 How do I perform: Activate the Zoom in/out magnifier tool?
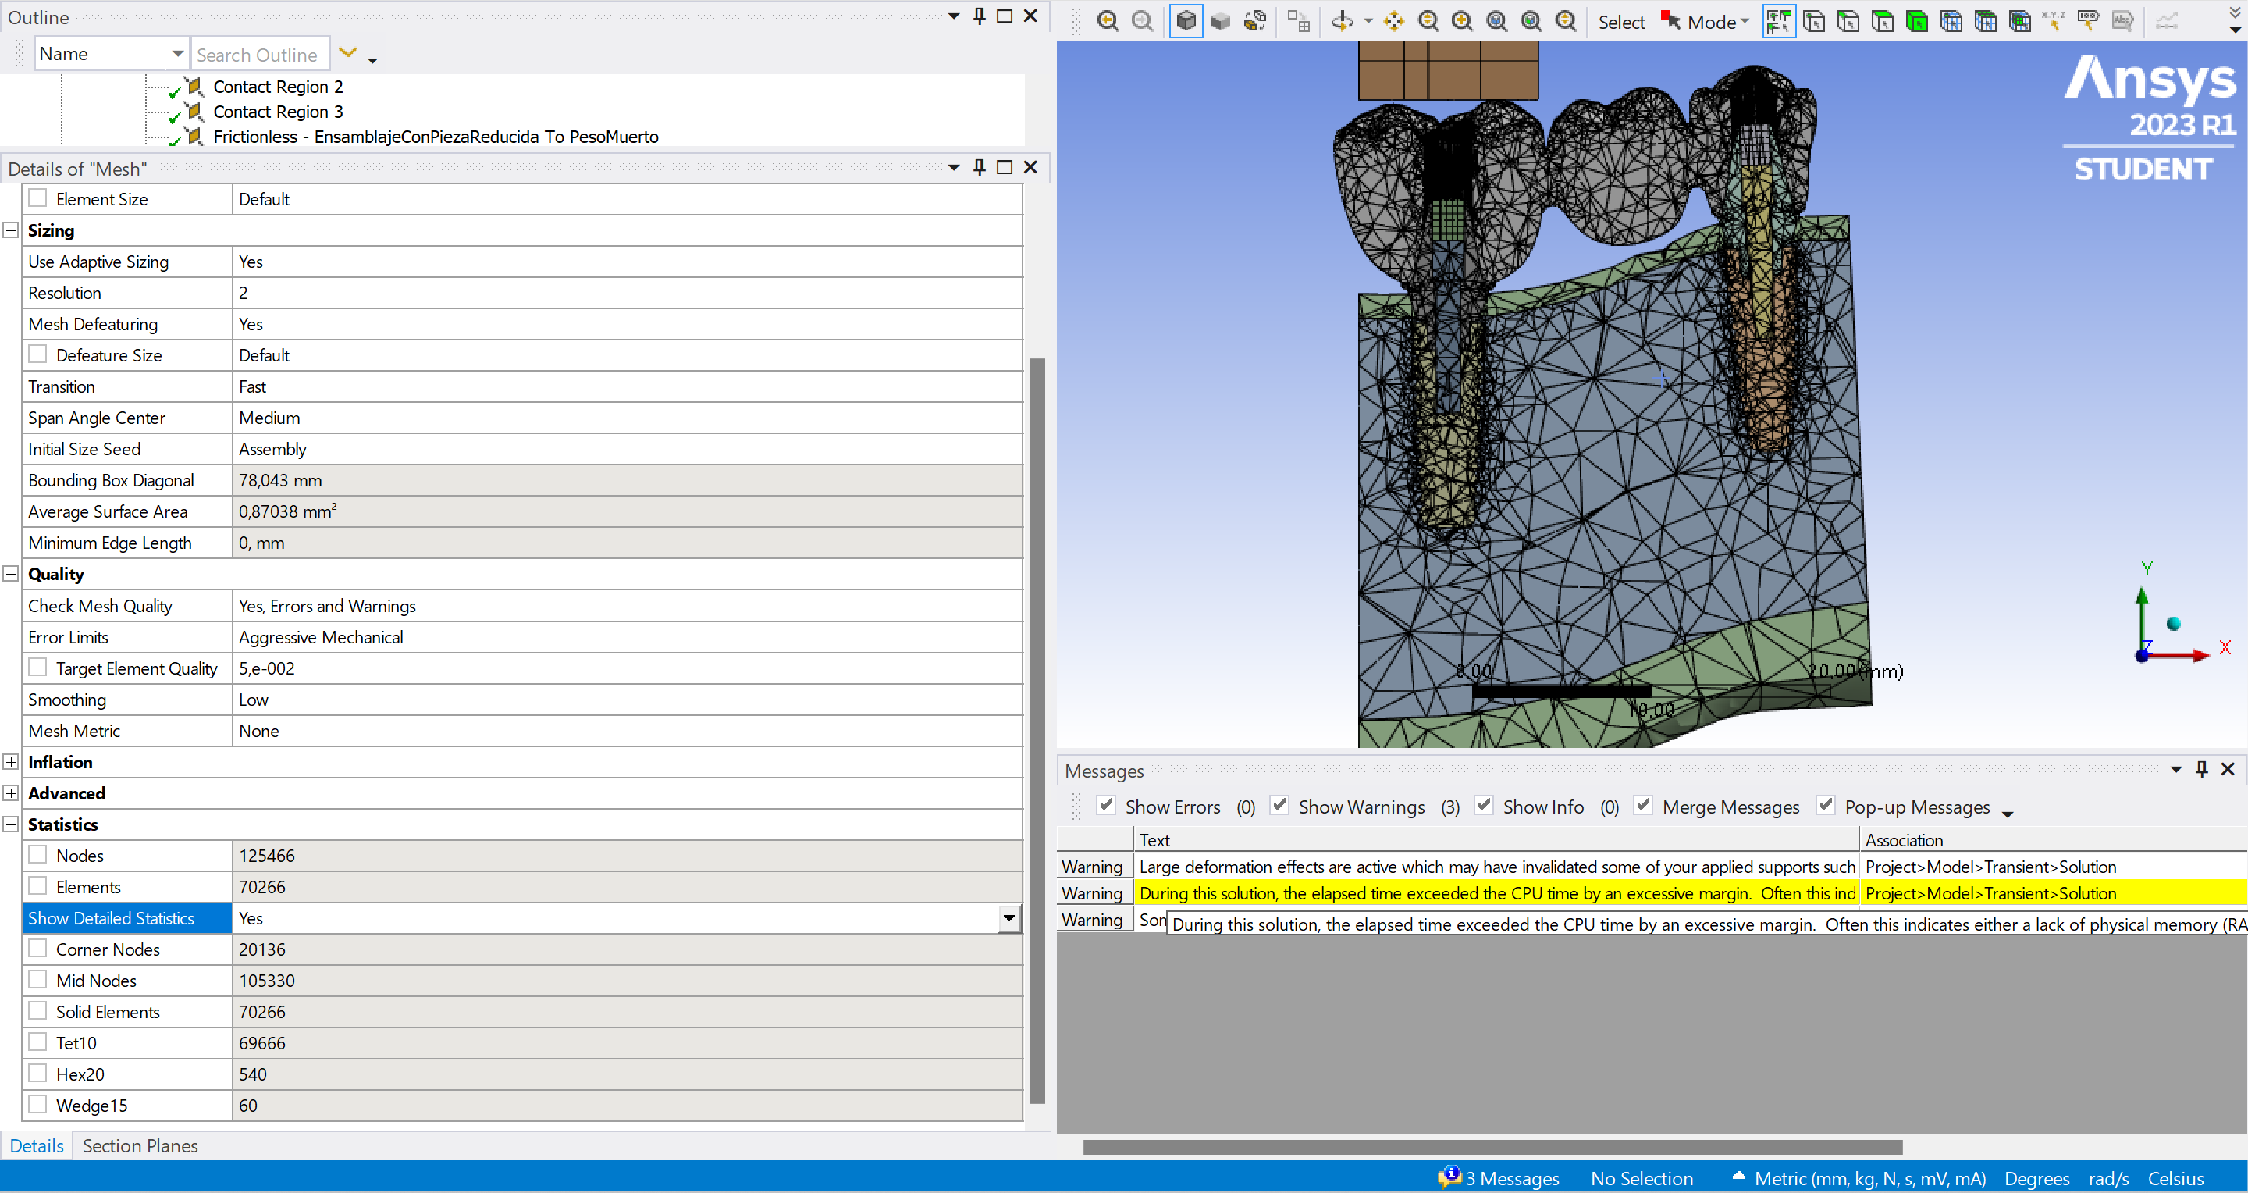point(1428,21)
